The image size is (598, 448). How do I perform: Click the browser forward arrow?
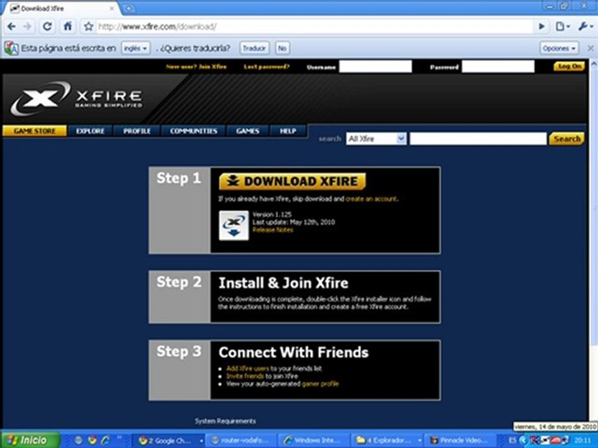click(x=27, y=26)
